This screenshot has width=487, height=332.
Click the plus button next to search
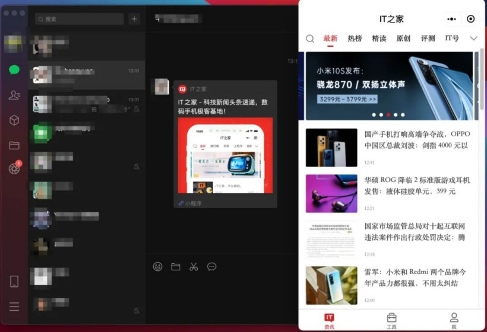134,19
